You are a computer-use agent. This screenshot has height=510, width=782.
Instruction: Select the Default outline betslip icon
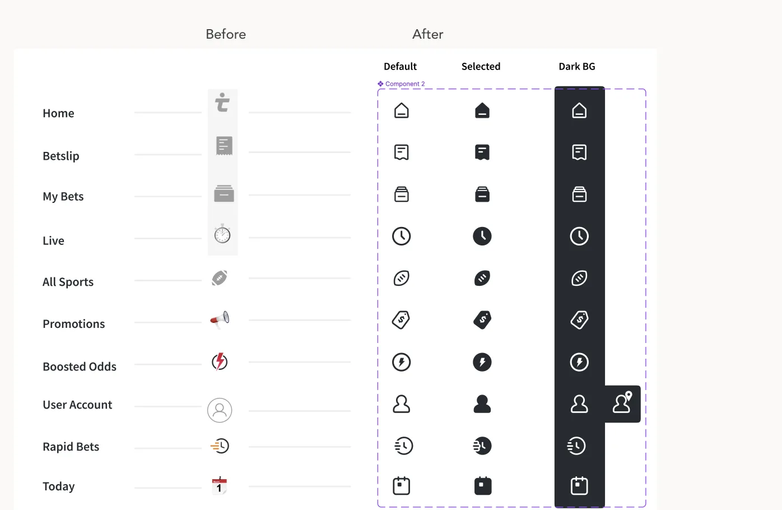402,152
